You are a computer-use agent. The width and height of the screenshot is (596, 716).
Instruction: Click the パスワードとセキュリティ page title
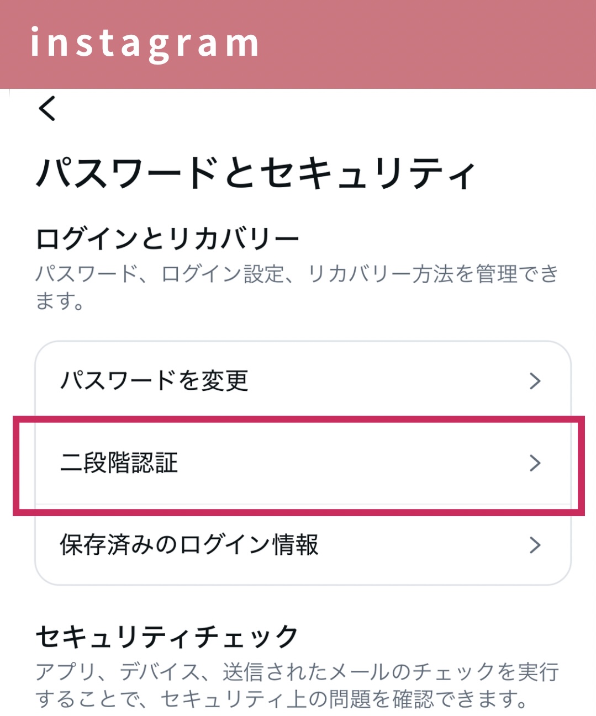(x=255, y=173)
